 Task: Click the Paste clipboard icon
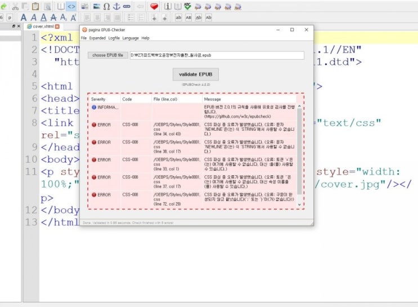[35, 6]
